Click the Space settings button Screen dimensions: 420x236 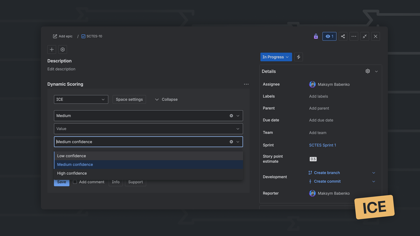coord(129,100)
